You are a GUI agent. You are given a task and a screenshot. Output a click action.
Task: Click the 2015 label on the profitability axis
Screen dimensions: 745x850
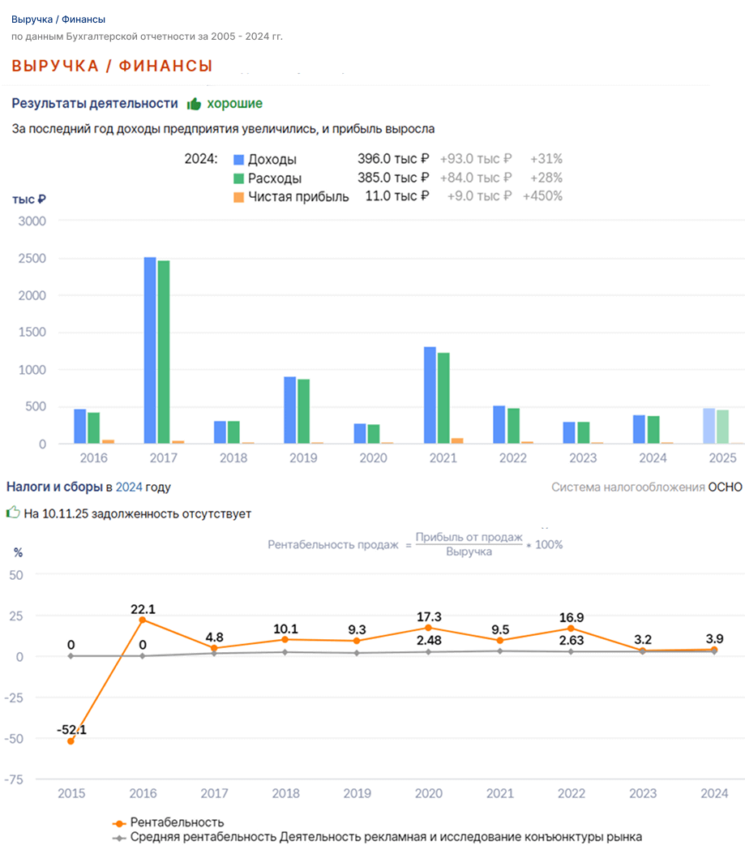71,793
